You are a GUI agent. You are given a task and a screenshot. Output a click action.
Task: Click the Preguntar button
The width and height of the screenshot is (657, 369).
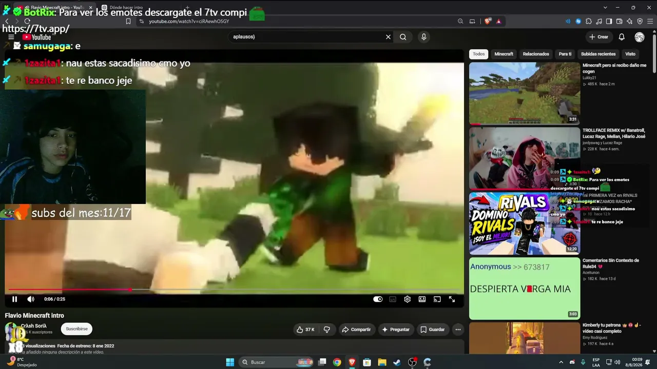395,330
